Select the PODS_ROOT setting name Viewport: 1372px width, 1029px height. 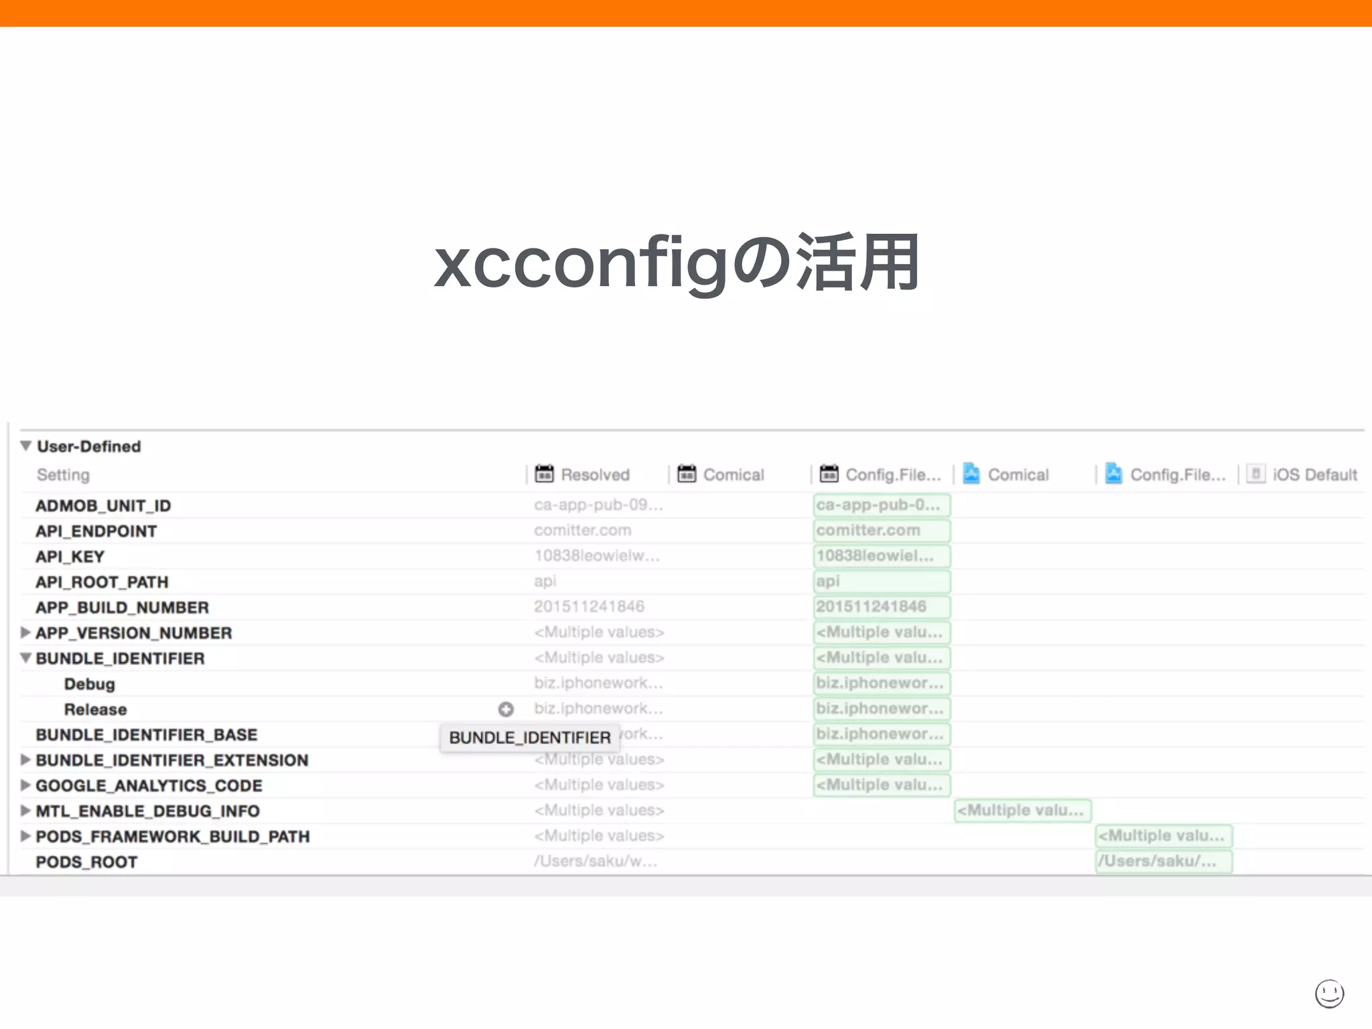point(86,862)
